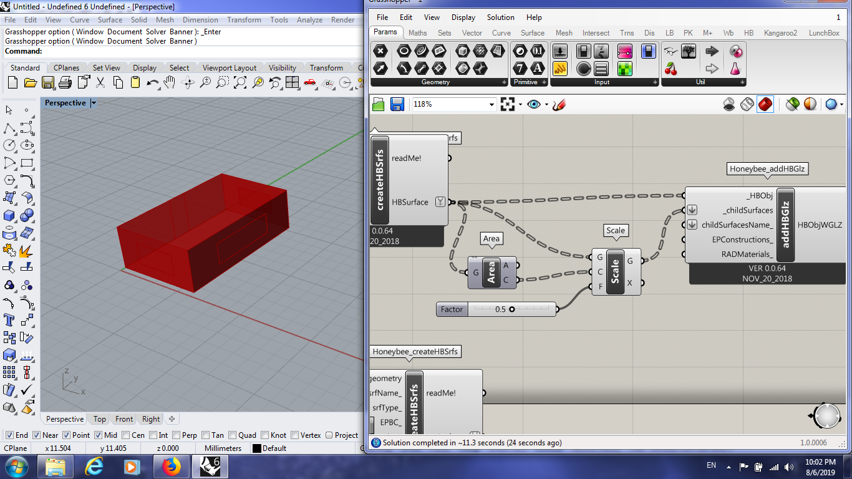This screenshot has width=852, height=479.
Task: Click the red car icon in Rhino toolbar
Action: pyautogui.click(x=309, y=82)
